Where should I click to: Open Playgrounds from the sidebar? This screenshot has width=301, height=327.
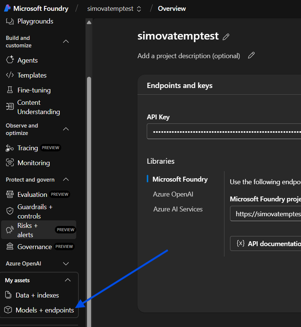pos(30,21)
